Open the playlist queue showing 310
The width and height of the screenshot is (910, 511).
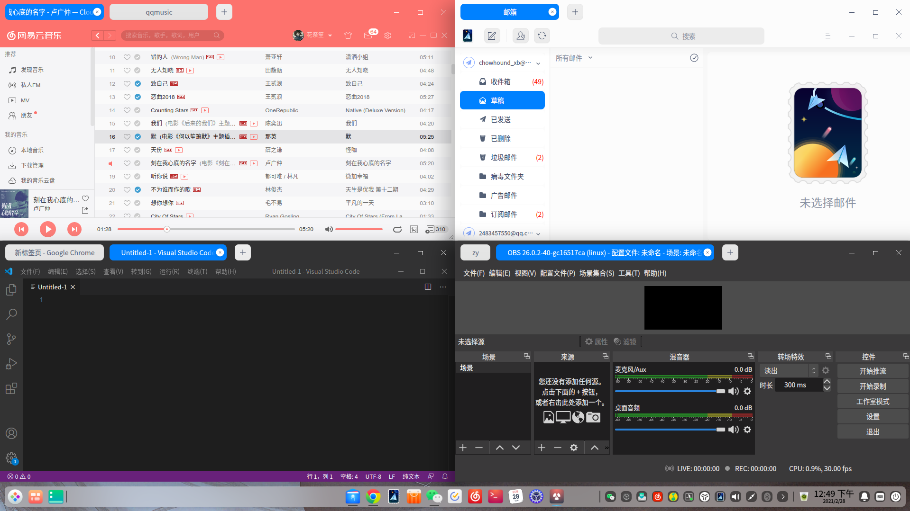[436, 229]
